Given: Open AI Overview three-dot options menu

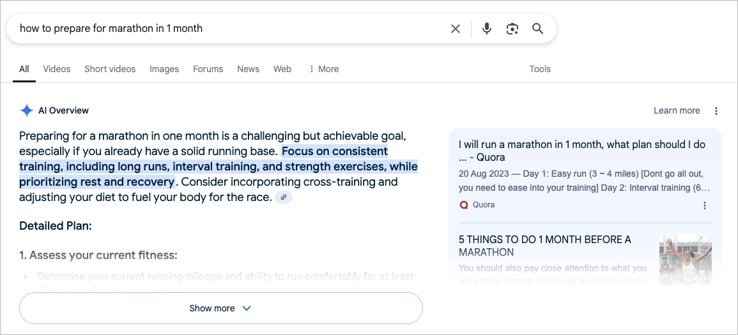Looking at the screenshot, I should click(x=716, y=111).
